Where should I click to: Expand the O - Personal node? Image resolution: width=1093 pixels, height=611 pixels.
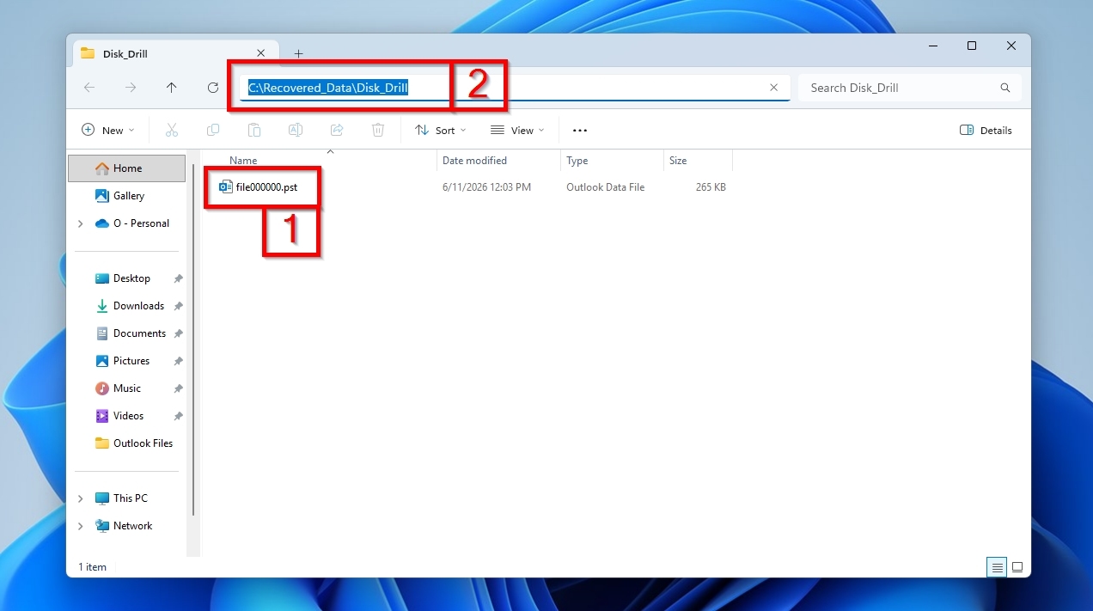coord(81,223)
